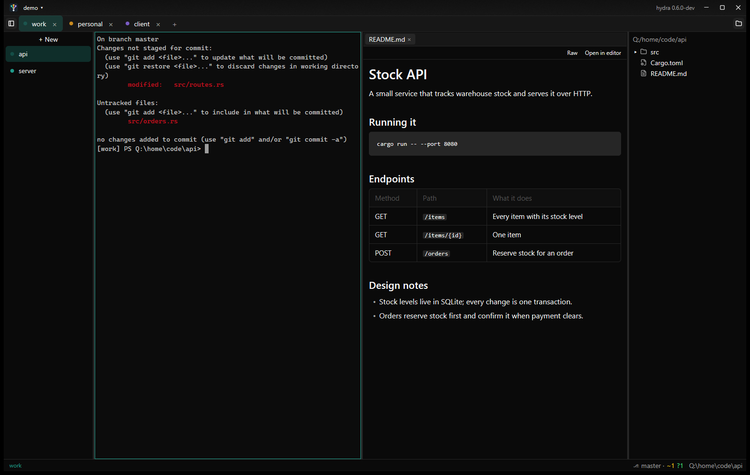Viewport: 750px width, 475px height.
Task: Click the hydra 0.6.0-dev version label
Action: pyautogui.click(x=675, y=8)
